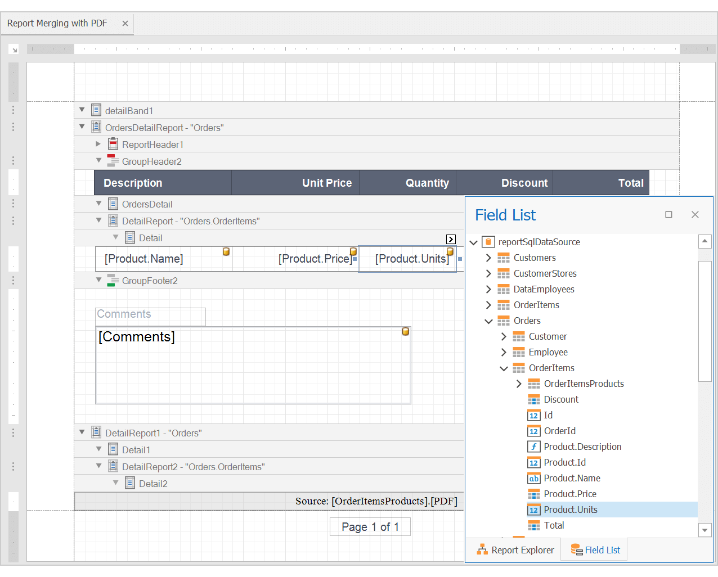The height and width of the screenshot is (577, 718).
Task: Click the ReportHeader1 band icon
Action: [113, 144]
